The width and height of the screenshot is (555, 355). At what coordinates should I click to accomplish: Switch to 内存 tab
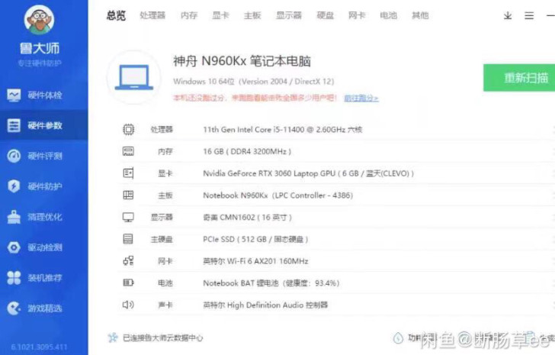(x=189, y=15)
